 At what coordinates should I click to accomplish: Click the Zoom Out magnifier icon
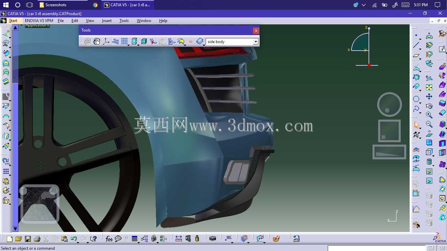click(429, 124)
